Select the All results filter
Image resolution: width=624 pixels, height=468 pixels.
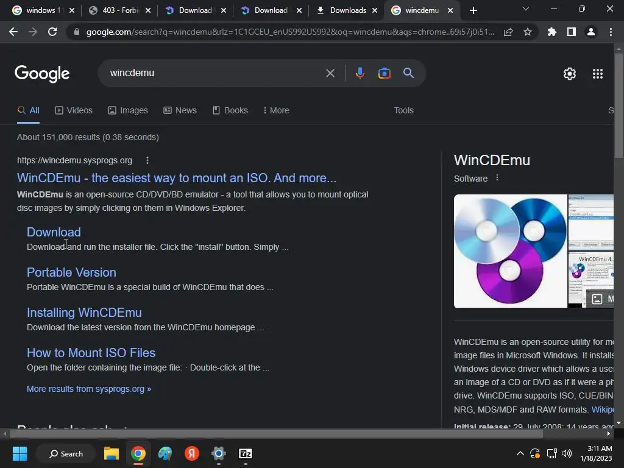28,110
